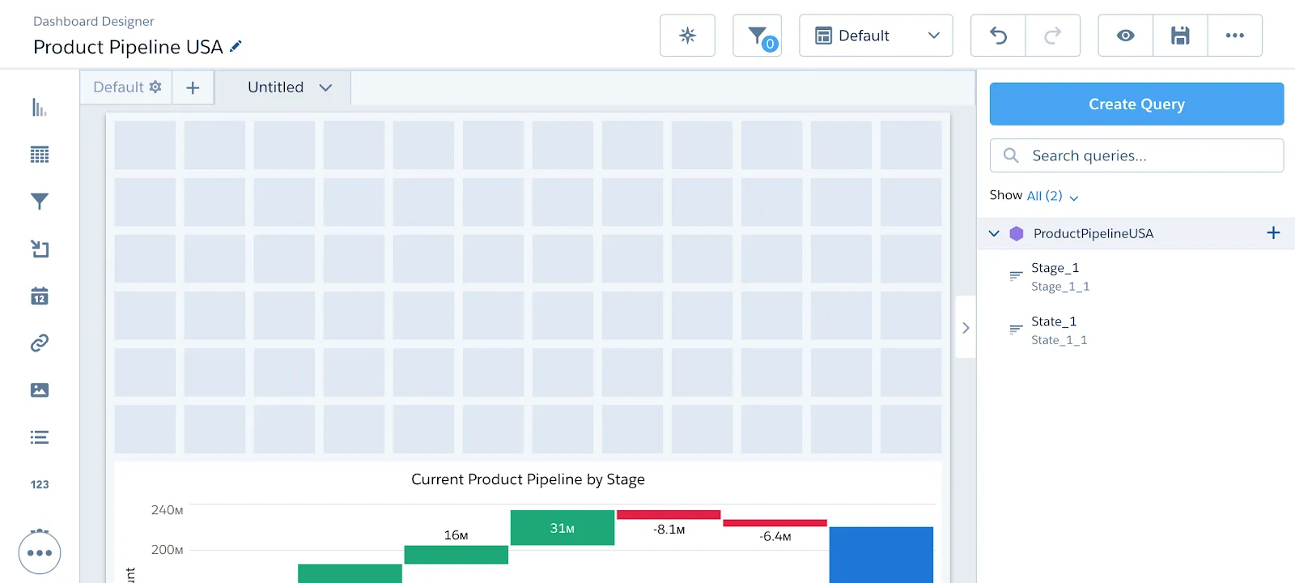The width and height of the screenshot is (1295, 583).
Task: Select the ProductPipelineUSA dataset name
Action: point(1093,233)
